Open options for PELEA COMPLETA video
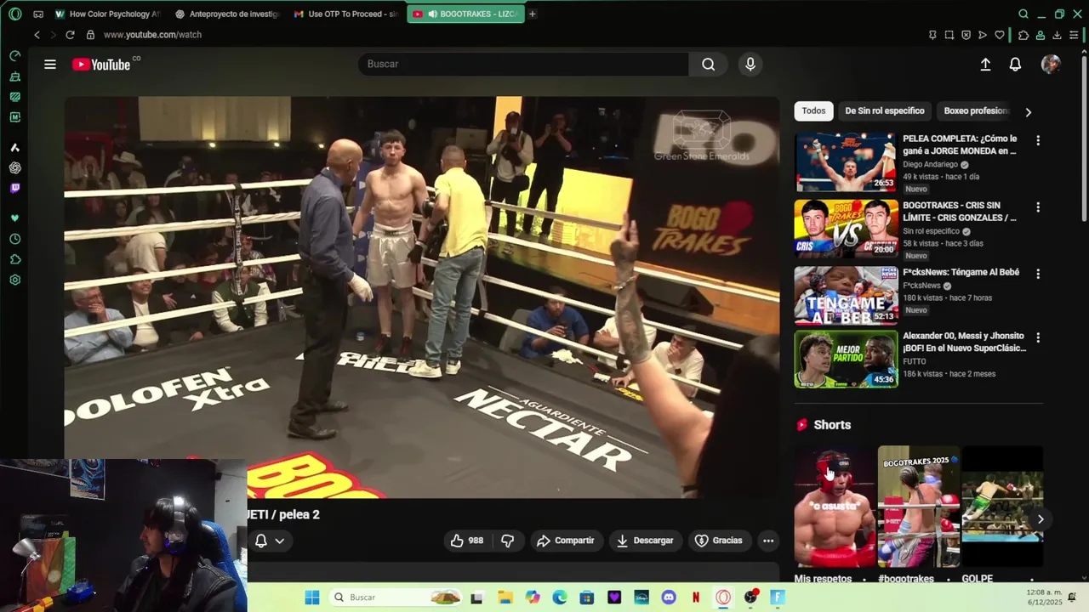Viewport: 1089px width, 612px height. [1038, 140]
